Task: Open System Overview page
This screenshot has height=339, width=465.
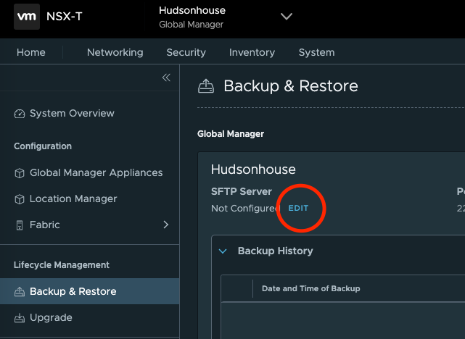Action: [x=72, y=113]
